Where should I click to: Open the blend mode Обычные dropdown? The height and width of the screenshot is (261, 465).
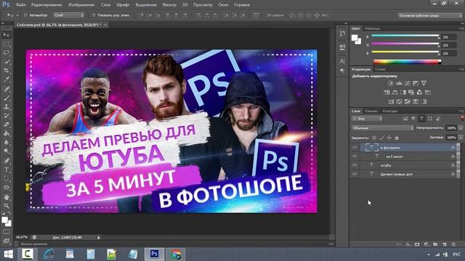coord(383,128)
